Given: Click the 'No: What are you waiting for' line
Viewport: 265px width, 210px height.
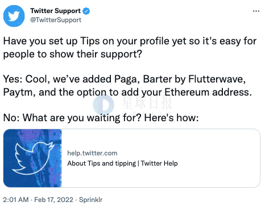Looking at the screenshot, I should (101, 118).
